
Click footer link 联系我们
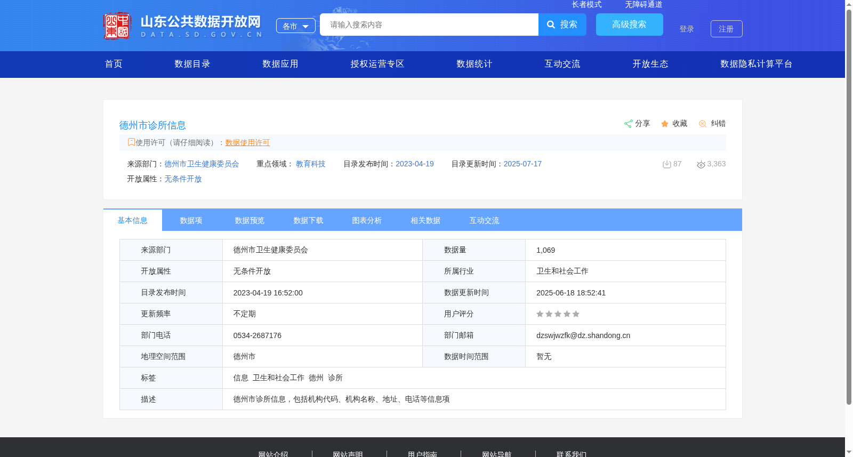[x=572, y=454]
